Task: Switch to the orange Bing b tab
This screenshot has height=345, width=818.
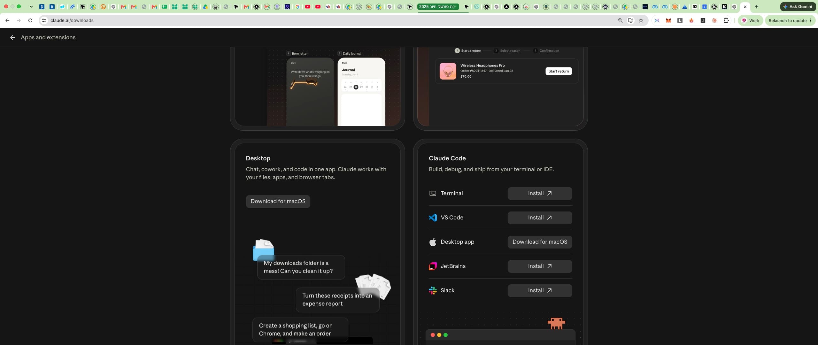Action: [103, 7]
